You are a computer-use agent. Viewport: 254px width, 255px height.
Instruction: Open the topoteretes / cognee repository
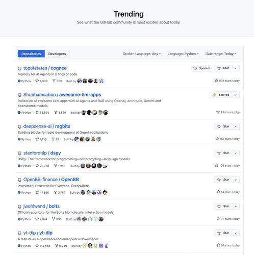point(45,68)
